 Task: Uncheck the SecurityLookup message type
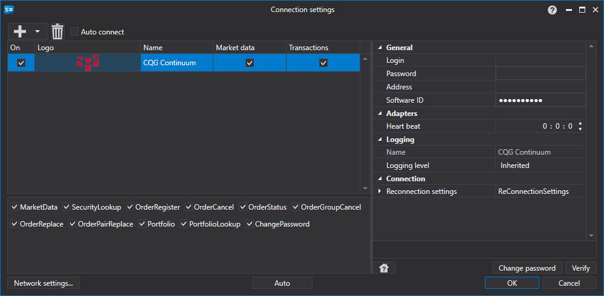click(67, 207)
